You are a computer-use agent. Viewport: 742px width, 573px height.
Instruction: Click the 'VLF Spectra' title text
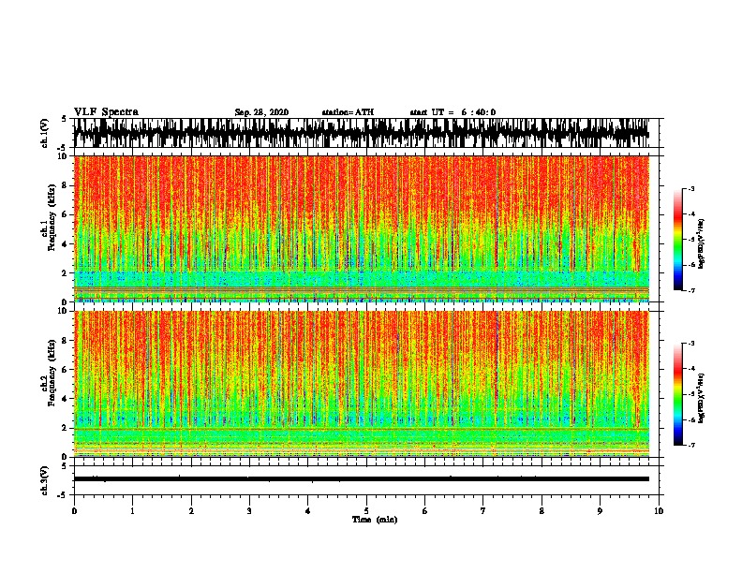(x=106, y=112)
